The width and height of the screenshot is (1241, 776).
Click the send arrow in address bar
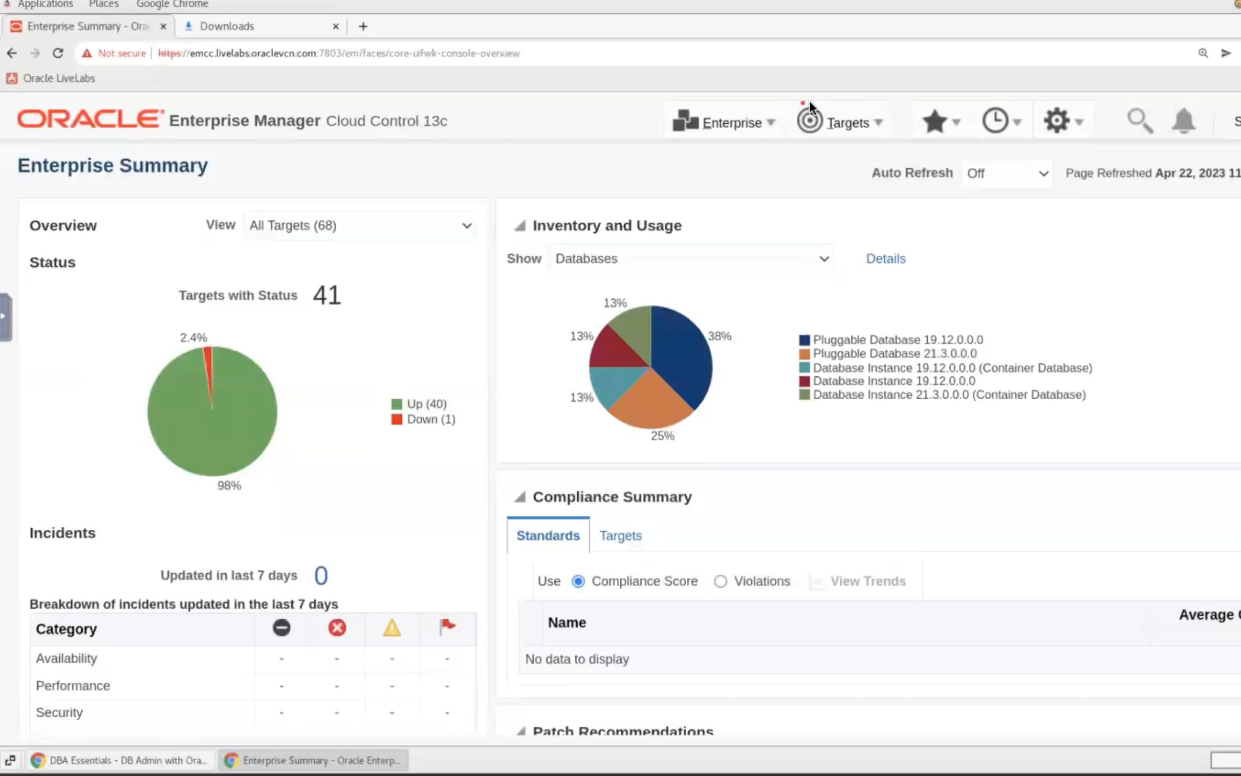point(1226,53)
